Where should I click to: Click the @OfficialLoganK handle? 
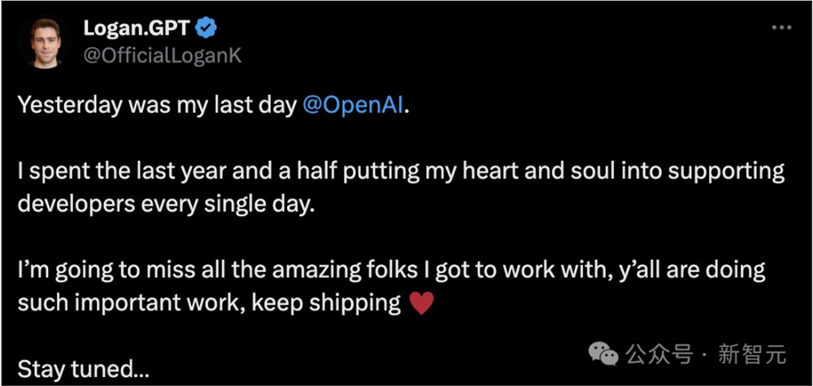pyautogui.click(x=162, y=55)
